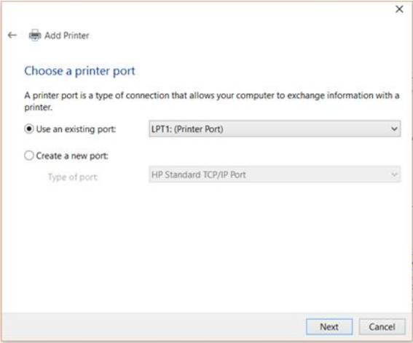Go back using the left arrow

12,35
